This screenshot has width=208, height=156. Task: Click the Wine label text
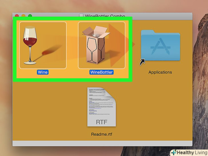[x=43, y=72]
